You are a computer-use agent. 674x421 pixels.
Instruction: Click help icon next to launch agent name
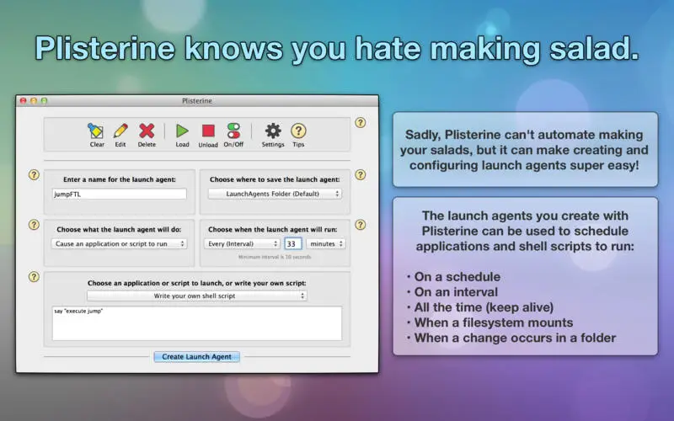pyautogui.click(x=34, y=175)
